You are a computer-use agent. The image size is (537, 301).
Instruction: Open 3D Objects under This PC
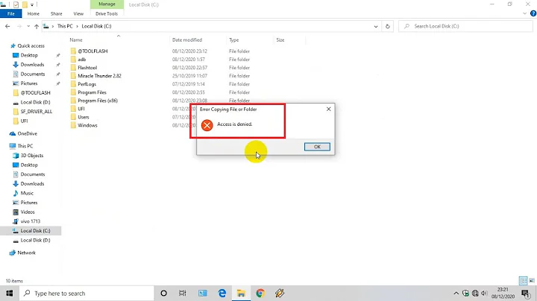32,156
